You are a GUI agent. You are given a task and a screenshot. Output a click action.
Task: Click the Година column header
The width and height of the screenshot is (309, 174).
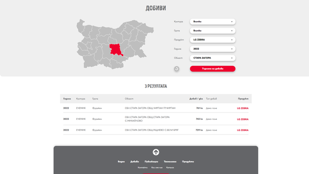click(x=67, y=99)
